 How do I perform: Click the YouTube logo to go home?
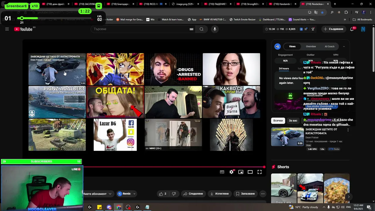[x=23, y=29]
